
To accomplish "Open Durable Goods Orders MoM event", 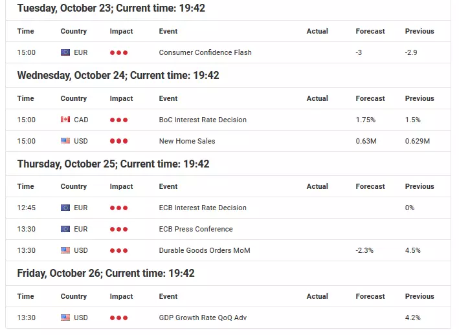I will [x=205, y=250].
